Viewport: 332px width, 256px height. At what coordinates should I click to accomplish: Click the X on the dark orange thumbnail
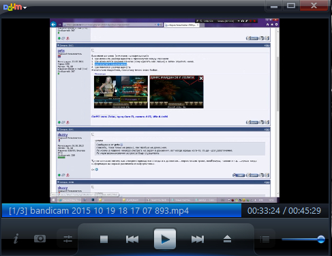201,79
